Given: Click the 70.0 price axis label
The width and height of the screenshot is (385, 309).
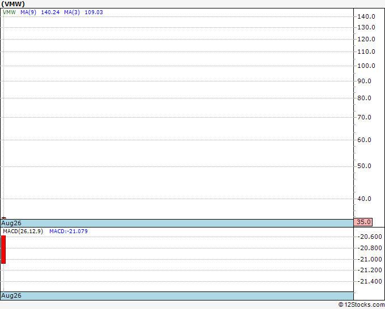Looking at the screenshot, I should click(364, 117).
